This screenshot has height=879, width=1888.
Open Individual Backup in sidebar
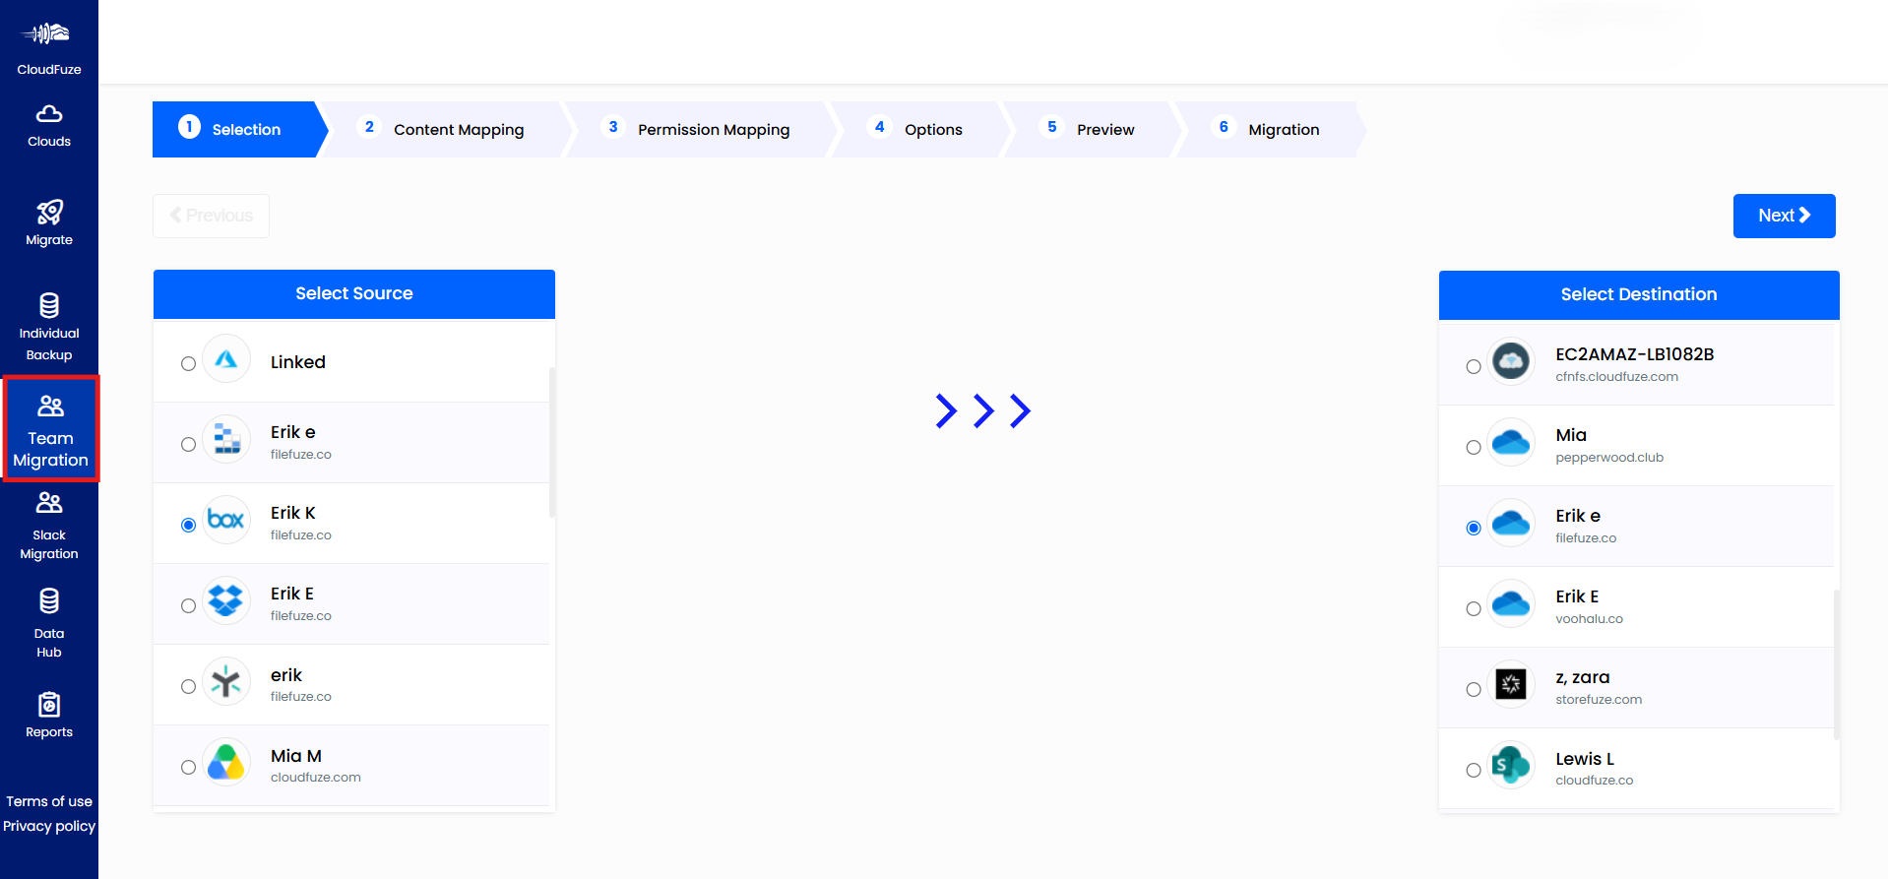(49, 327)
